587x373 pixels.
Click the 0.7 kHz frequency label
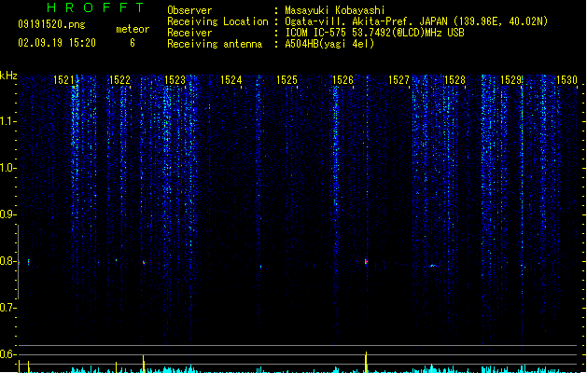click(x=7, y=308)
